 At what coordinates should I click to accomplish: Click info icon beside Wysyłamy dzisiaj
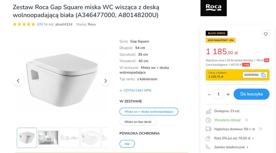pyautogui.click(x=246, y=120)
